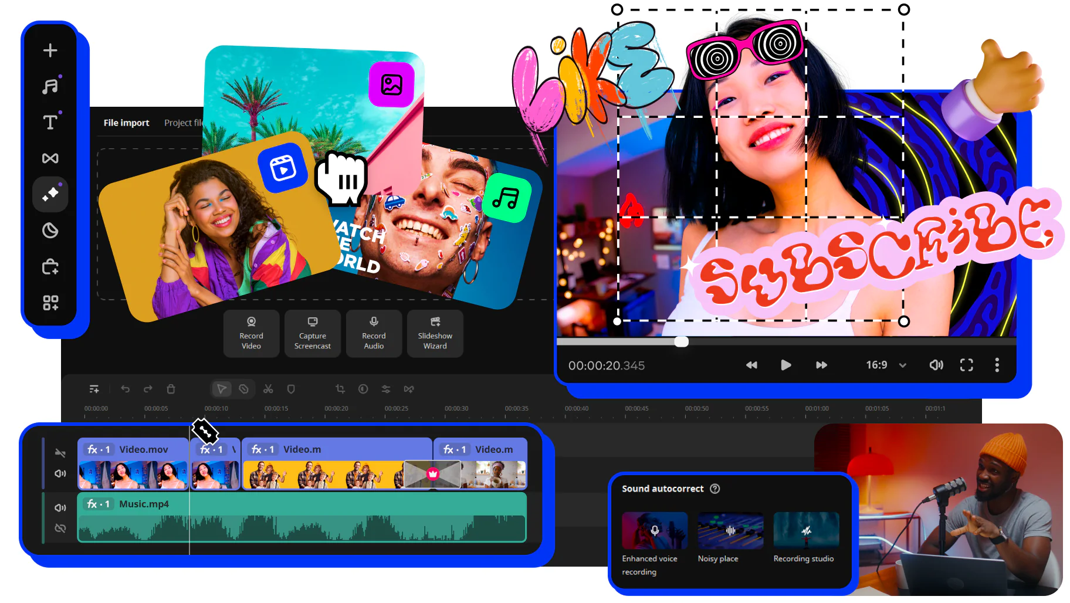Select the Enhanced voice recording preset

655,530
